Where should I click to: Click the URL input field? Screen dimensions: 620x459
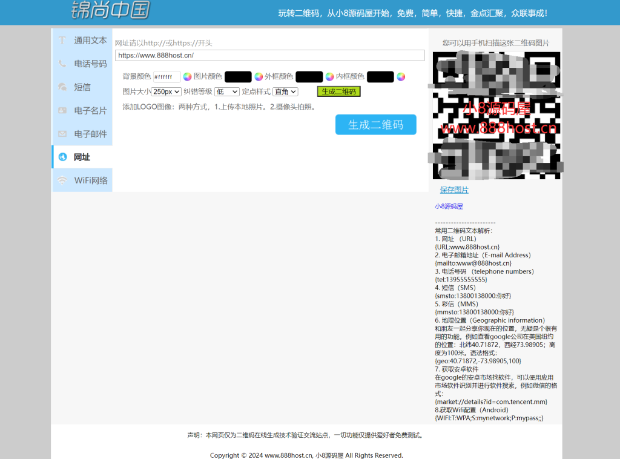[x=270, y=55]
